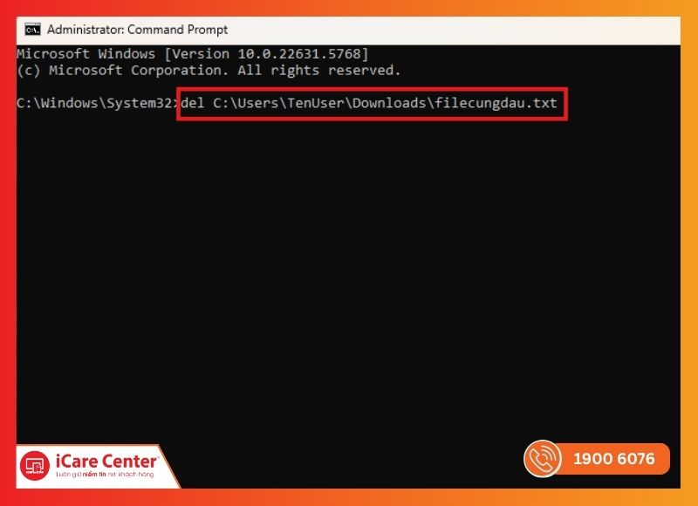Click the iCare Center round logo icon

point(35,466)
